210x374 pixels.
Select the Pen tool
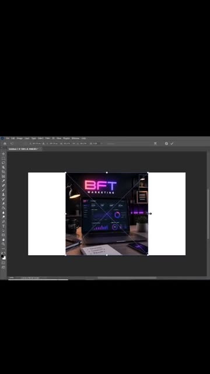click(x=3, y=221)
